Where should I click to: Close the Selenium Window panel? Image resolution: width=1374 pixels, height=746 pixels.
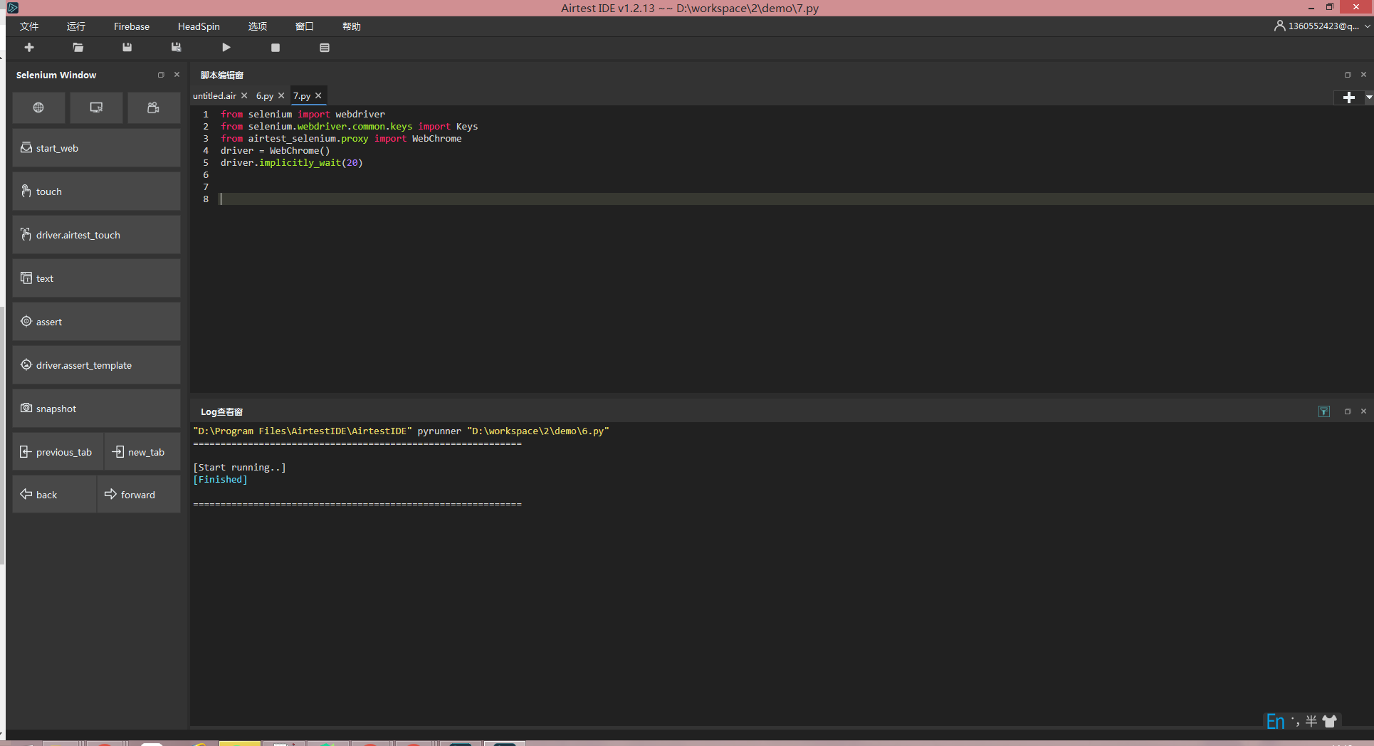click(177, 75)
